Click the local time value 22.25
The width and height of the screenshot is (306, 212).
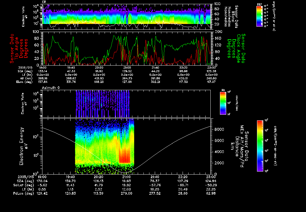pos(211,189)
